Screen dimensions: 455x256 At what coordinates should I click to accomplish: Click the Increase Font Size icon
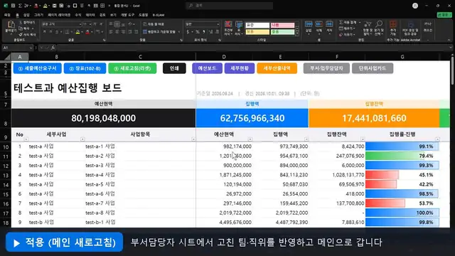click(x=95, y=24)
